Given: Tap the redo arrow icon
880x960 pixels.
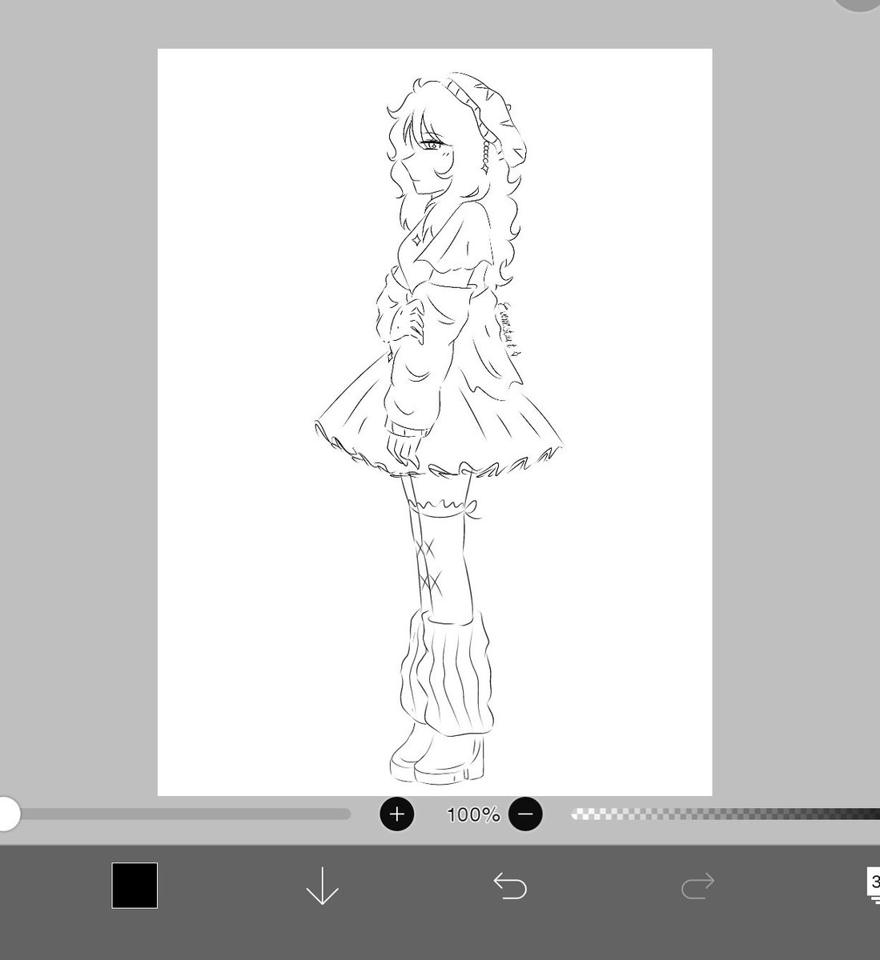Looking at the screenshot, I should coord(699,886).
